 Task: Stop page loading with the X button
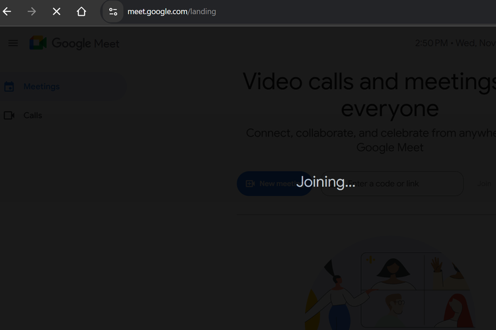57,12
